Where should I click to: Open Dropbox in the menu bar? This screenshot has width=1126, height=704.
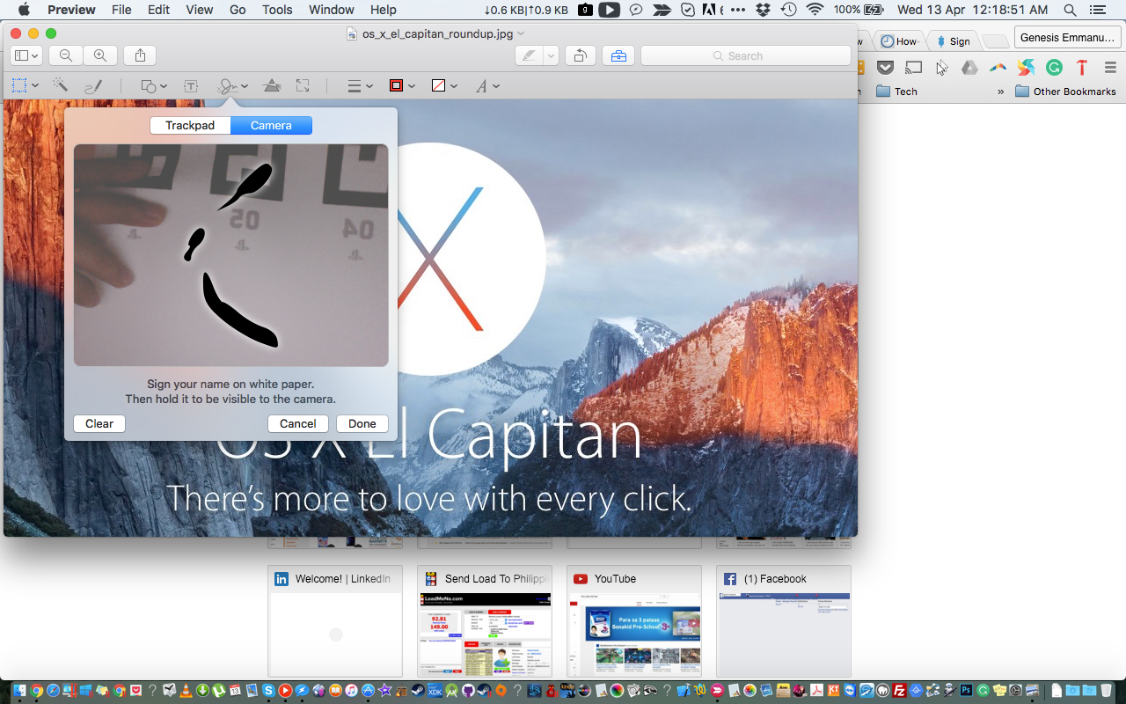764,10
